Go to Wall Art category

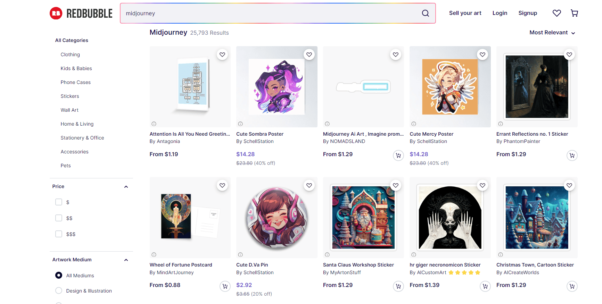tap(69, 110)
